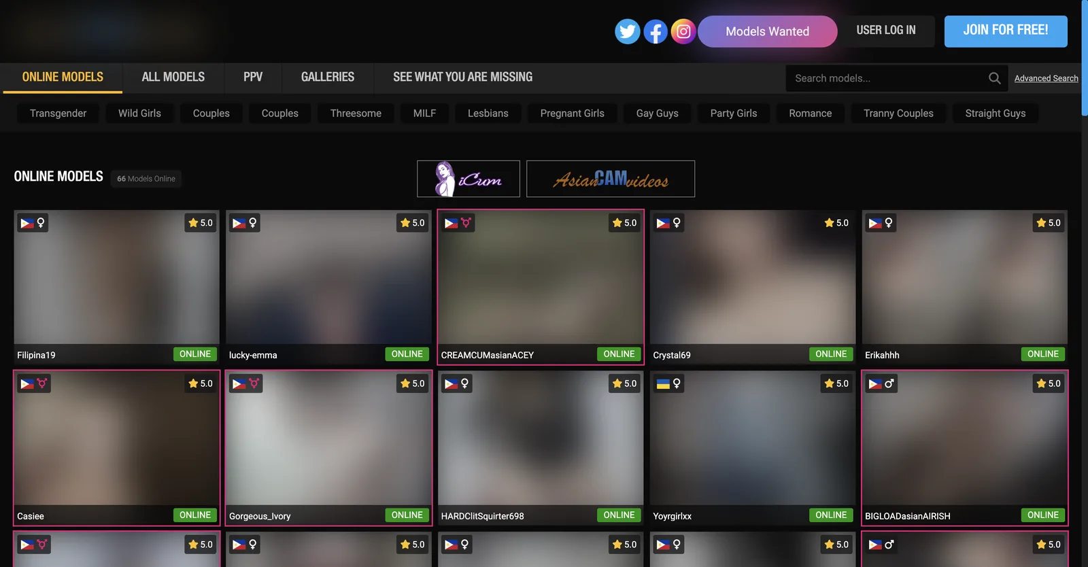Click the star rating on lucky-emma card
Viewport: 1088px width, 567px height.
[413, 223]
